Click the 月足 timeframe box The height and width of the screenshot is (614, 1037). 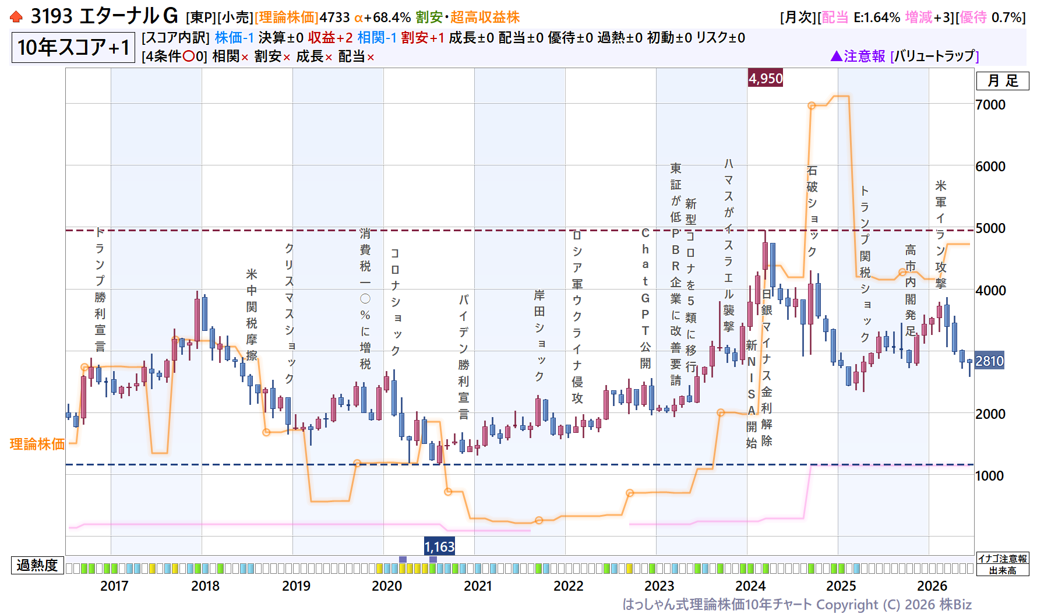point(1003,80)
